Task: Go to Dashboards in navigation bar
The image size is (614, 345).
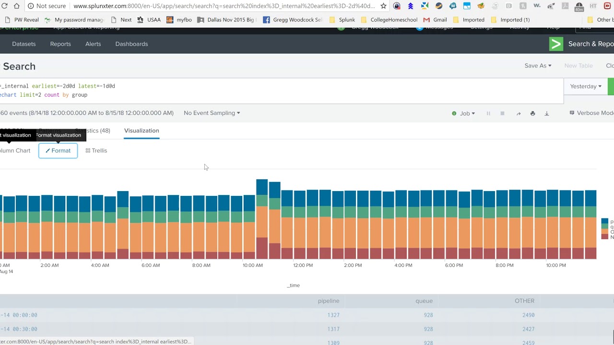Action: click(x=131, y=44)
